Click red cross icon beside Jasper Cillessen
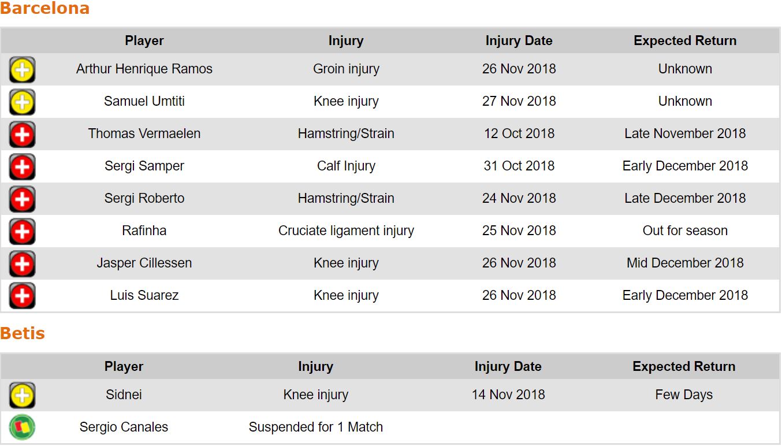 click(22, 264)
